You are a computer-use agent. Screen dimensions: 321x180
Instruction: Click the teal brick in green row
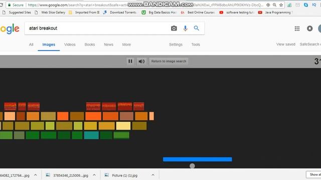(91, 135)
